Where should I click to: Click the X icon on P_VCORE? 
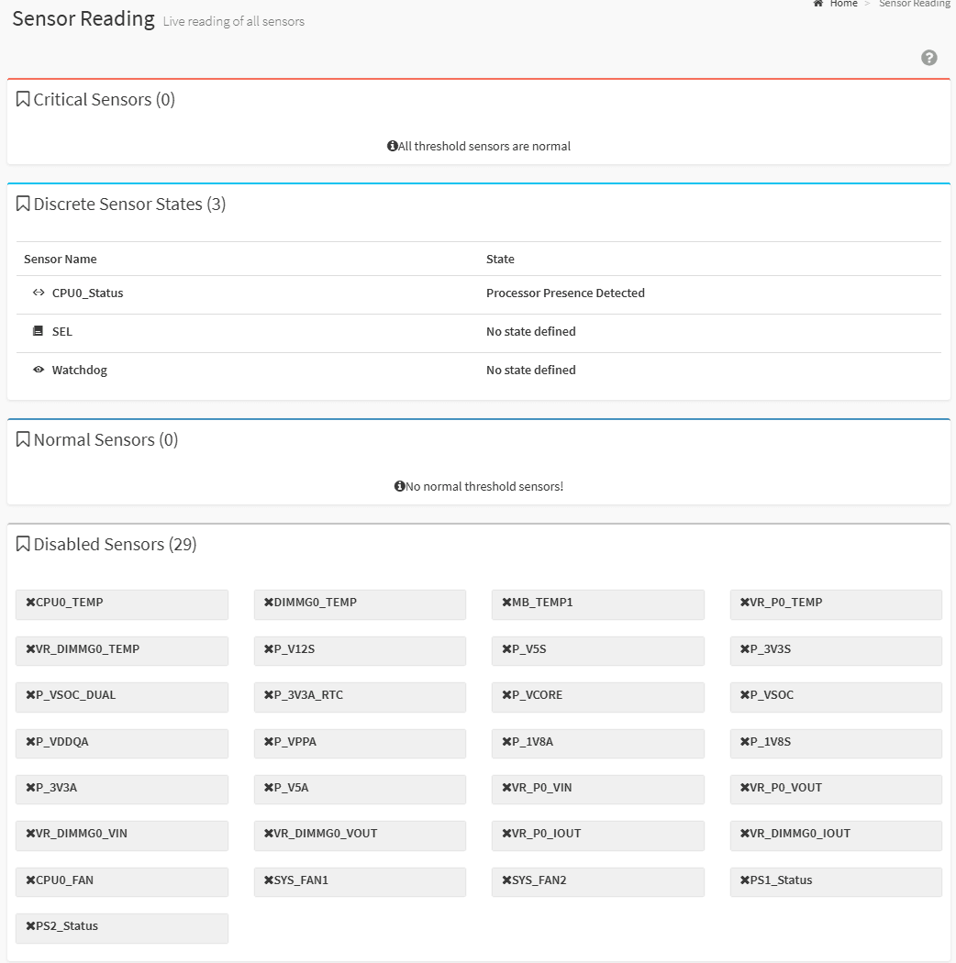[x=506, y=694]
